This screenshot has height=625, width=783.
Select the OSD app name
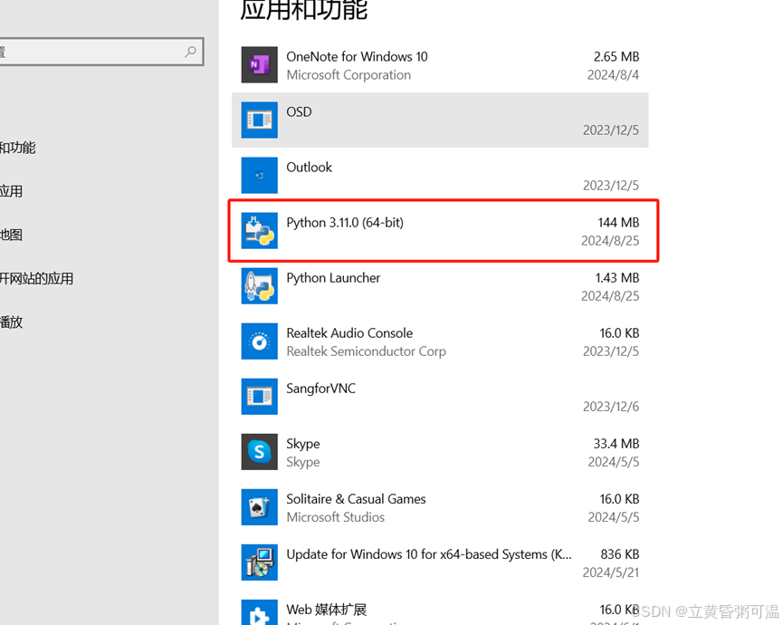(x=299, y=112)
